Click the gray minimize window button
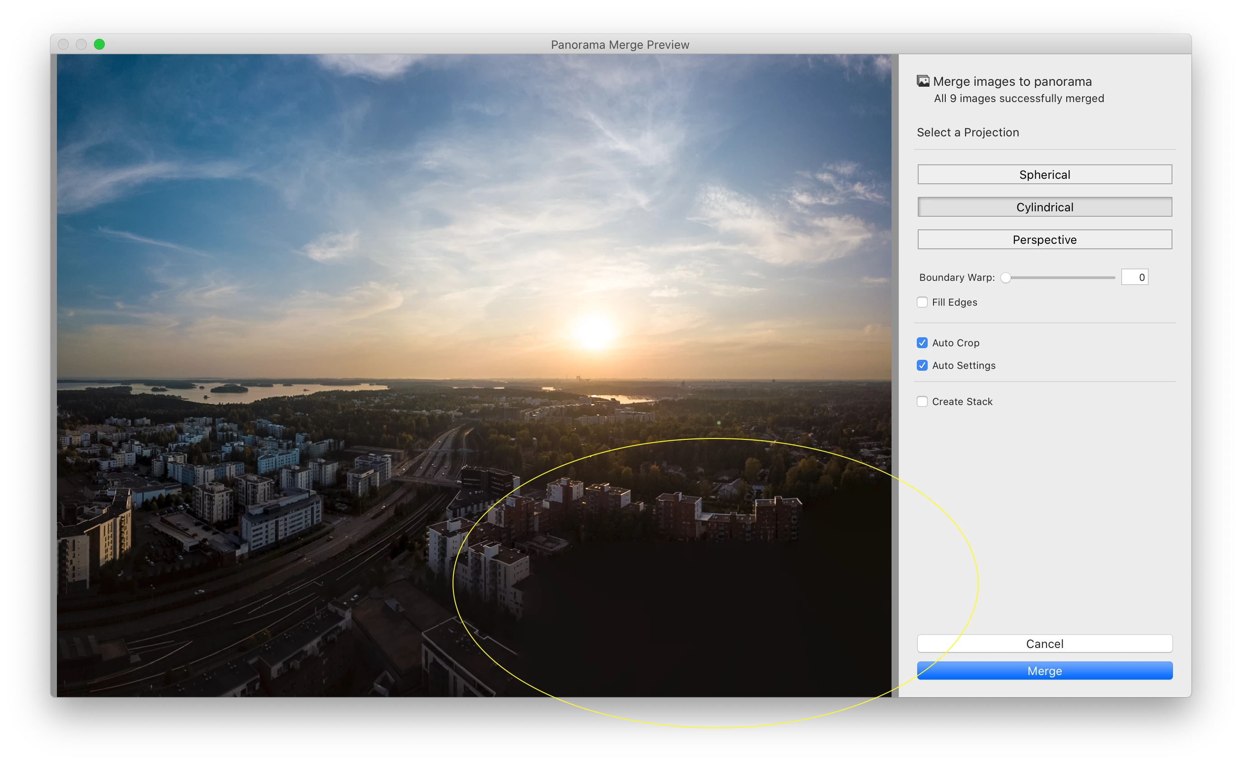This screenshot has width=1242, height=764. tap(81, 44)
